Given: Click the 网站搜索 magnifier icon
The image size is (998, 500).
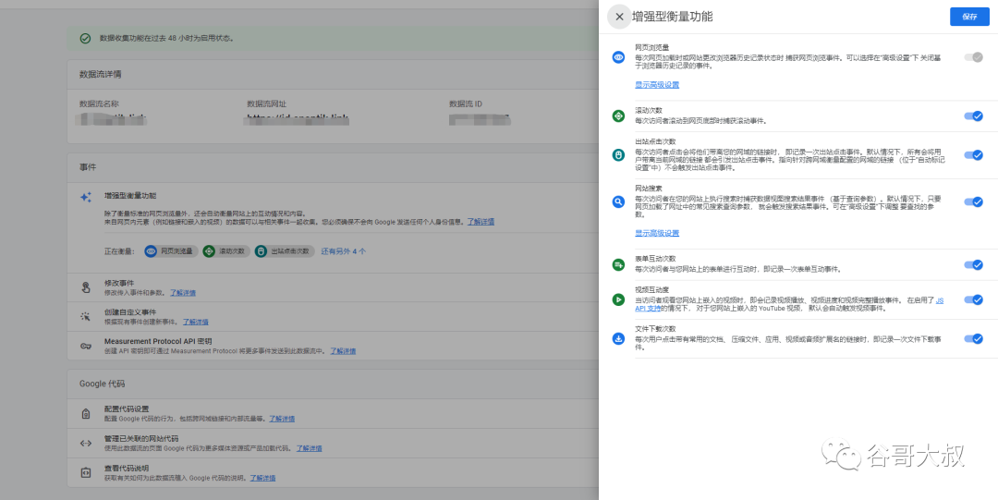Looking at the screenshot, I should pos(618,201).
